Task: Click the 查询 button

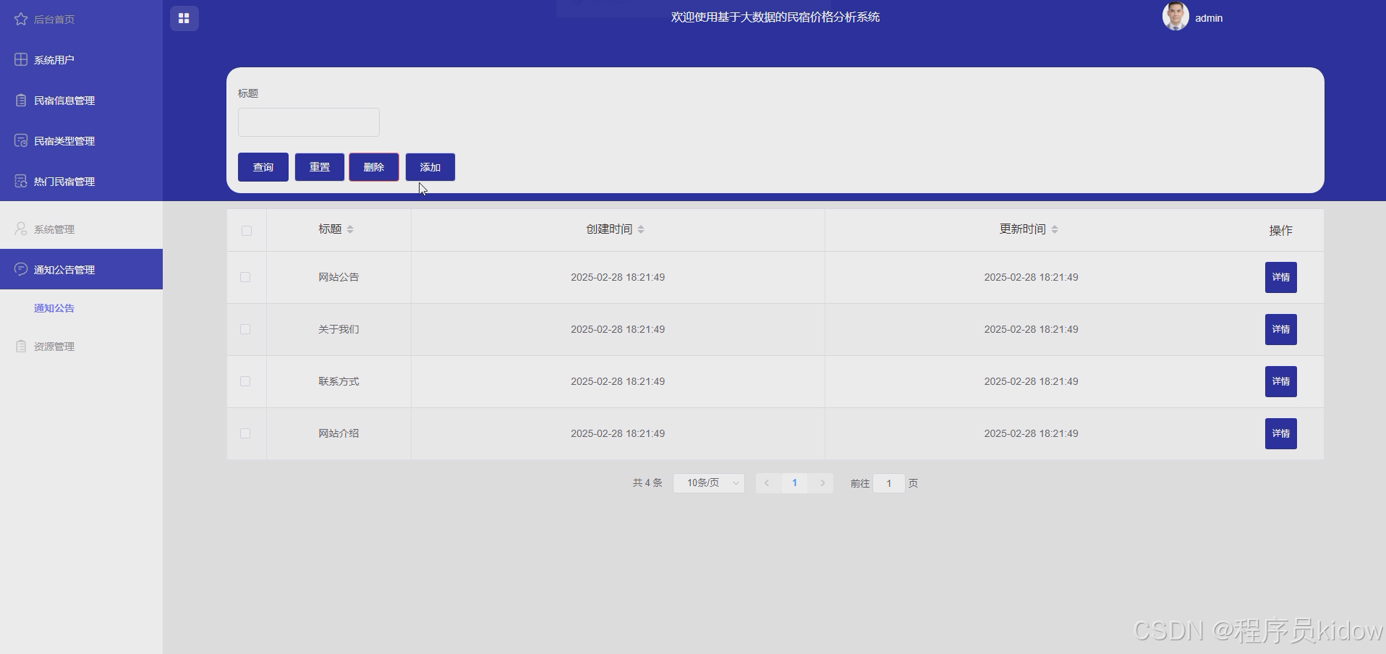Action: tap(263, 167)
